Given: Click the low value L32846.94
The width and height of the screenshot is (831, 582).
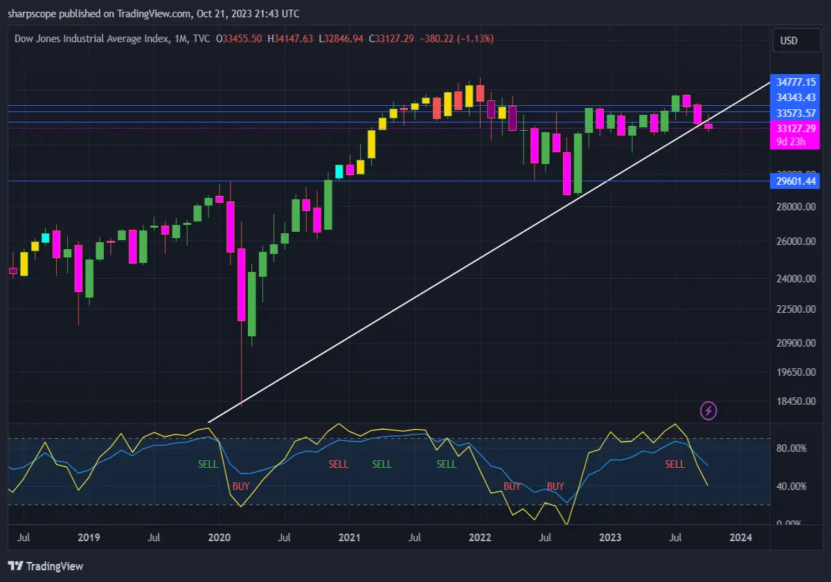Looking at the screenshot, I should [x=341, y=39].
